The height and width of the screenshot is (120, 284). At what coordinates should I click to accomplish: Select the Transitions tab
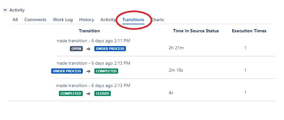click(x=133, y=20)
